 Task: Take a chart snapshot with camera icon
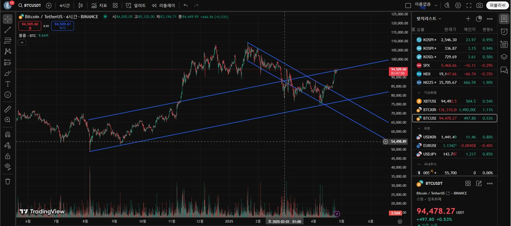[x=479, y=5]
